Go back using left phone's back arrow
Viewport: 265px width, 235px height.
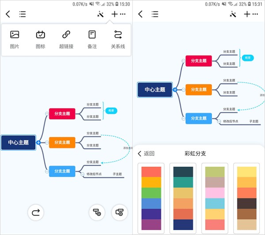point(8,14)
